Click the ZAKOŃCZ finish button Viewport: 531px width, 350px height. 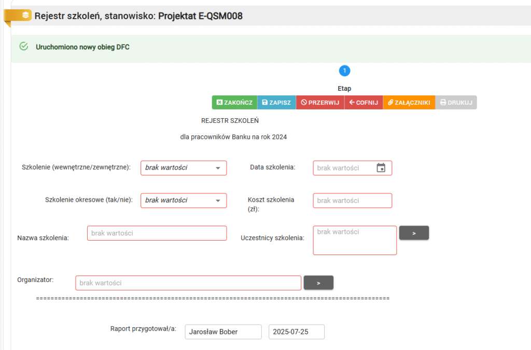pyautogui.click(x=234, y=103)
